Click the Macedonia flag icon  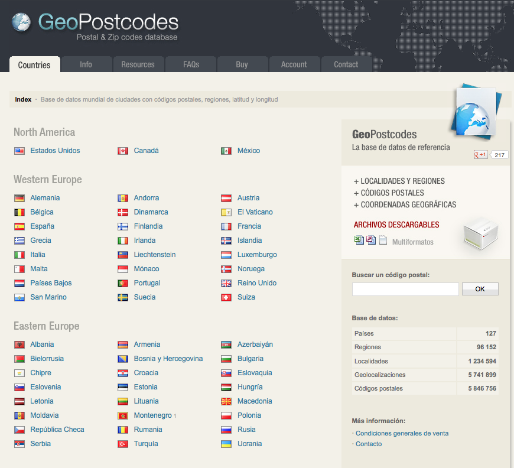point(226,401)
